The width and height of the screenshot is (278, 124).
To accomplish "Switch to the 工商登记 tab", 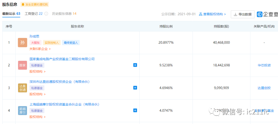I will click(34, 14).
